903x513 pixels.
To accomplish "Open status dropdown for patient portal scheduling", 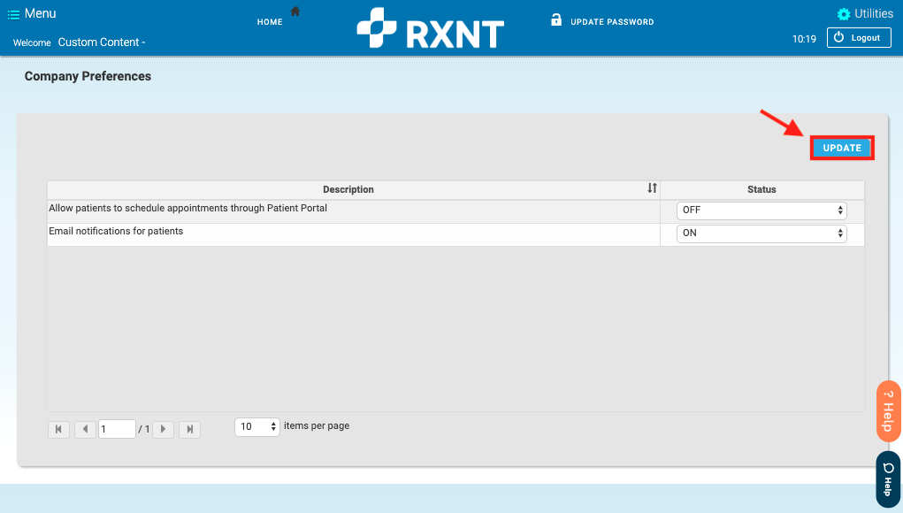I will coord(761,211).
